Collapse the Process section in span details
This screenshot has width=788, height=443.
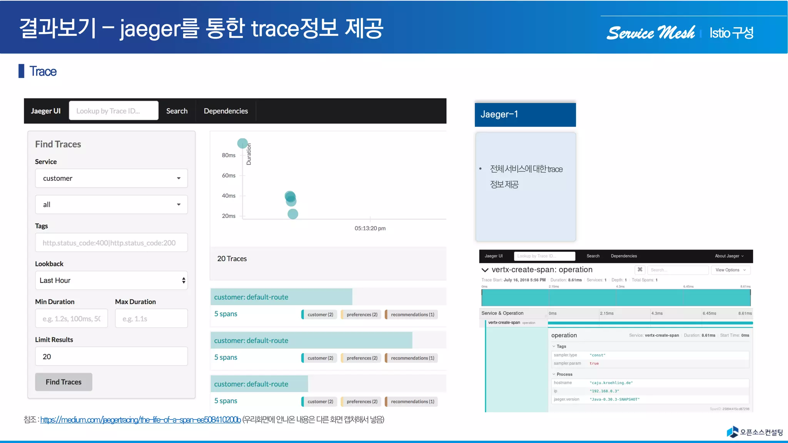(562, 375)
